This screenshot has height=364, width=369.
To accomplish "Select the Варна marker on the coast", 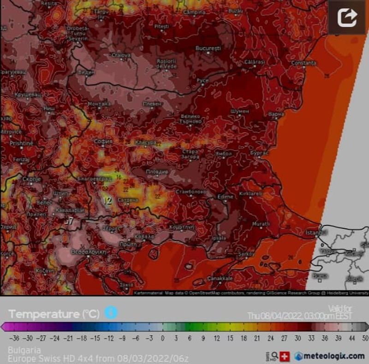I will click(x=276, y=117).
